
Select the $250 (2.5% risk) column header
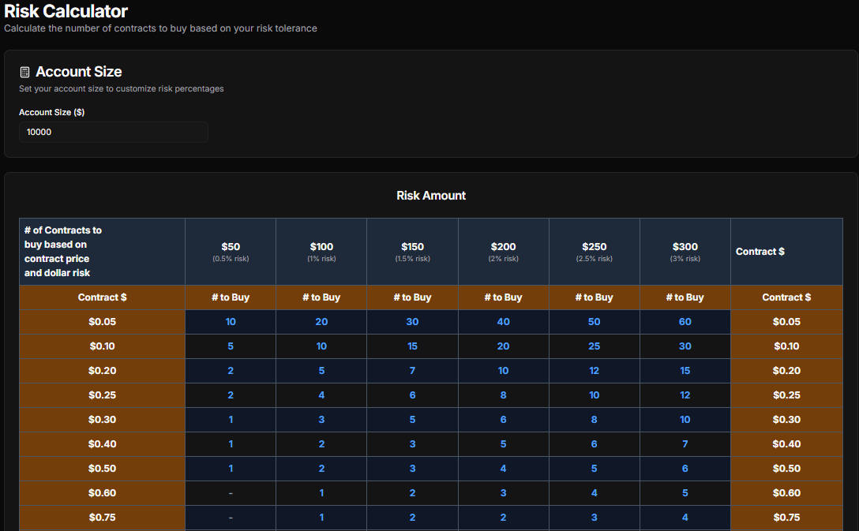pyautogui.click(x=594, y=251)
